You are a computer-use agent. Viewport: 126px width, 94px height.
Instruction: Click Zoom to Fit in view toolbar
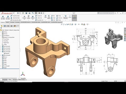coord(62,25)
